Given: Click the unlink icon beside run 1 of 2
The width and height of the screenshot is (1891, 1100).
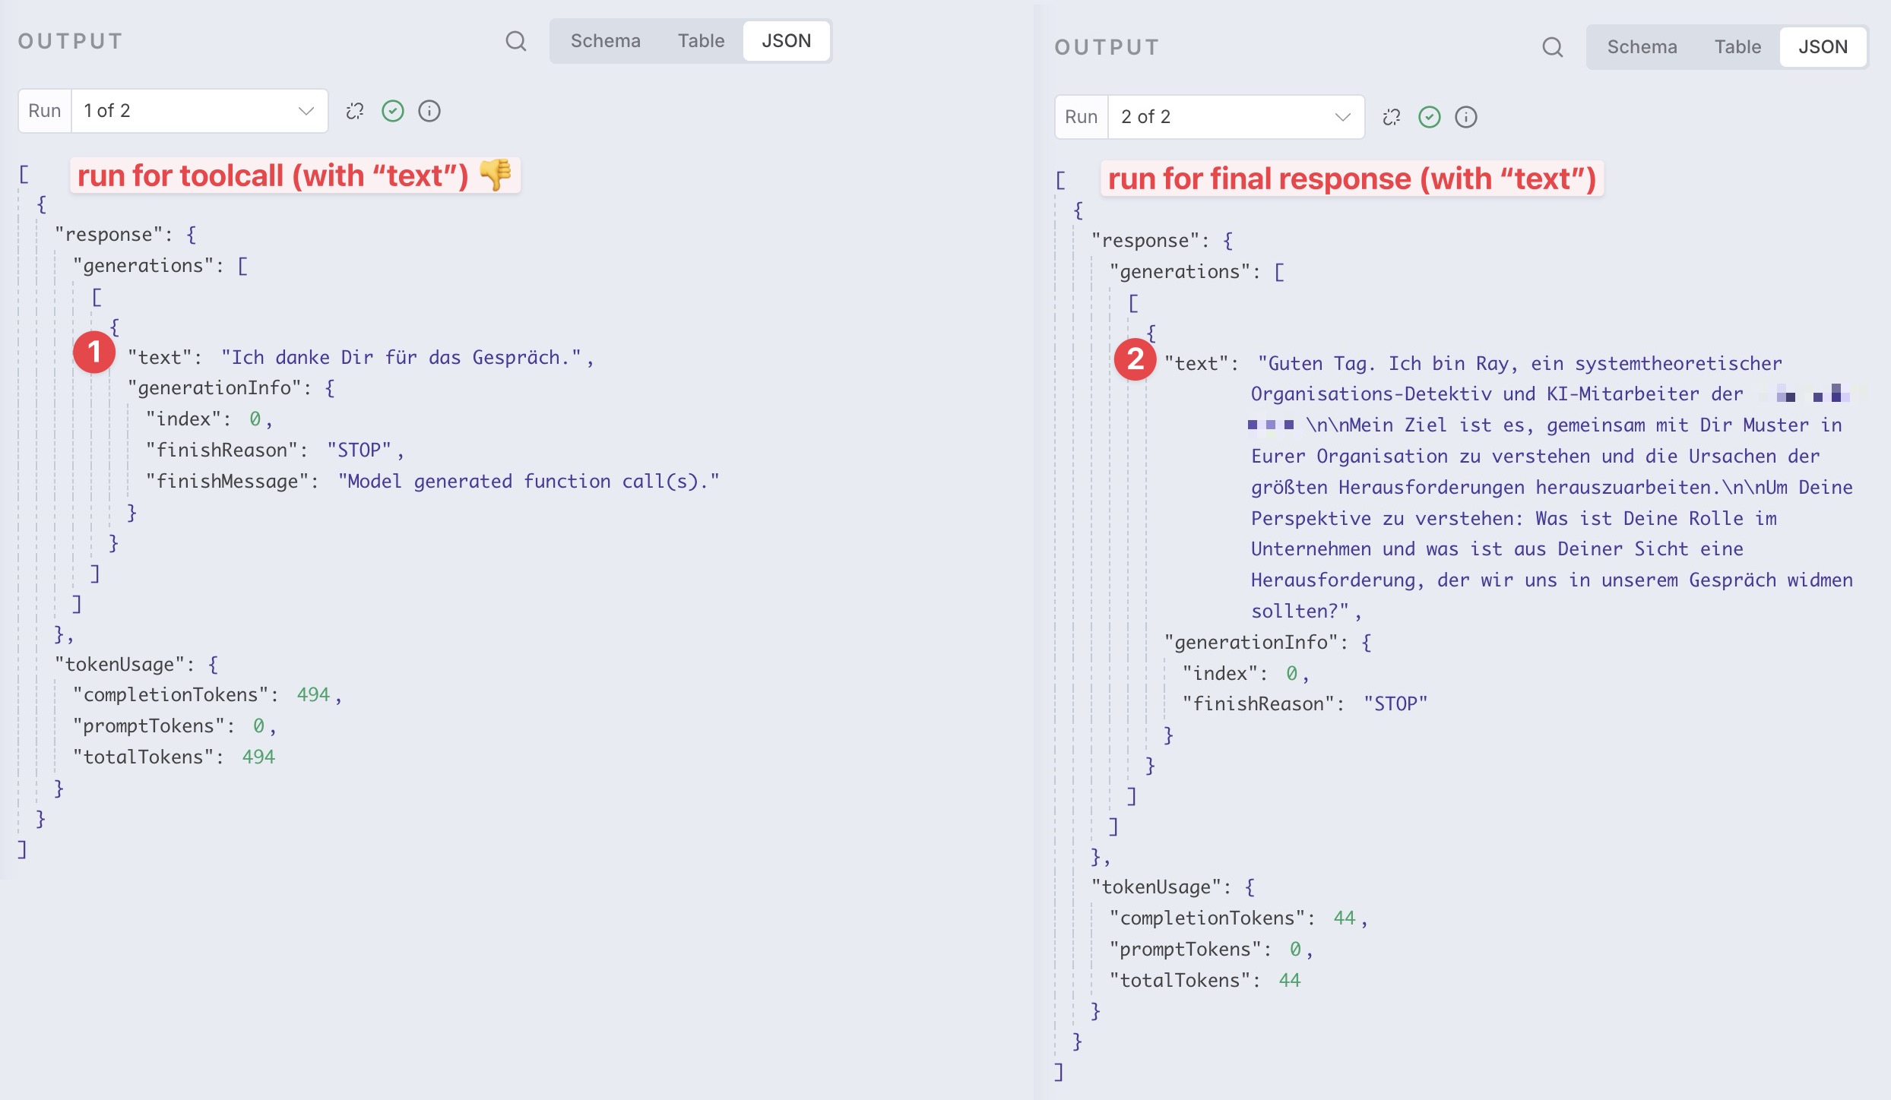Looking at the screenshot, I should click(x=355, y=111).
